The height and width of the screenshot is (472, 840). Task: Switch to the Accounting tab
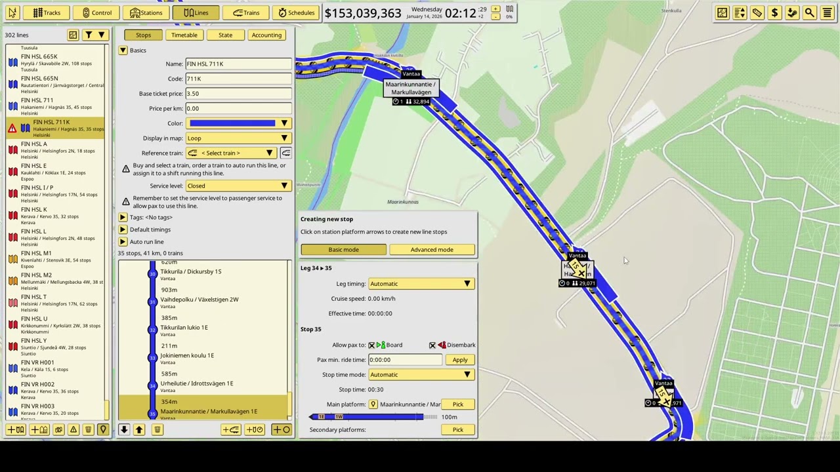(266, 35)
